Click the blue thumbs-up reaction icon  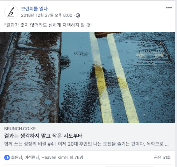pos(7,158)
